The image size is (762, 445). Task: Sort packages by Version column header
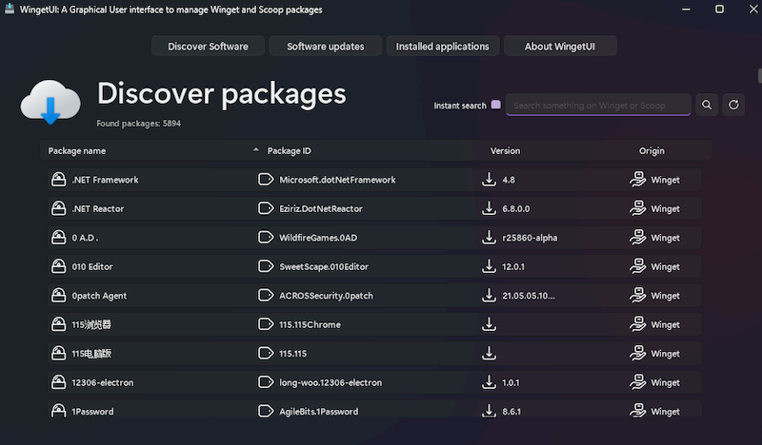505,150
